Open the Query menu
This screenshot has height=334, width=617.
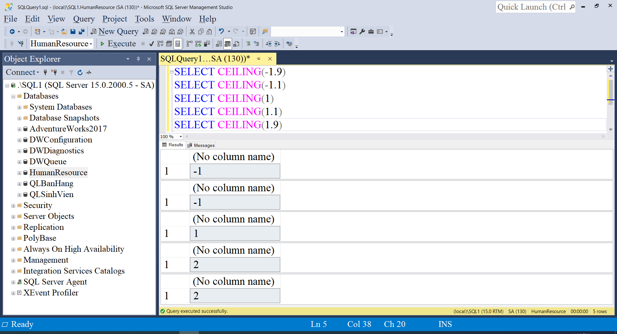point(84,19)
